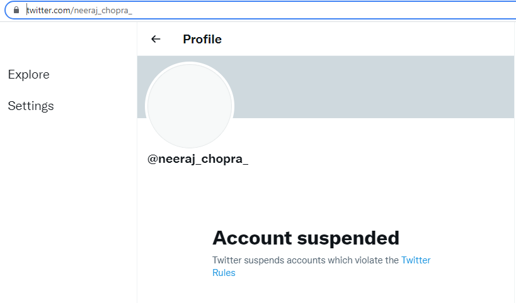The image size is (516, 303).
Task: Click the word Rules on the link's second line
Action: (x=224, y=273)
